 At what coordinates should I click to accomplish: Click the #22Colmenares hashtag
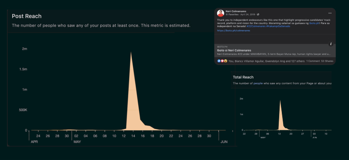click(x=256, y=26)
